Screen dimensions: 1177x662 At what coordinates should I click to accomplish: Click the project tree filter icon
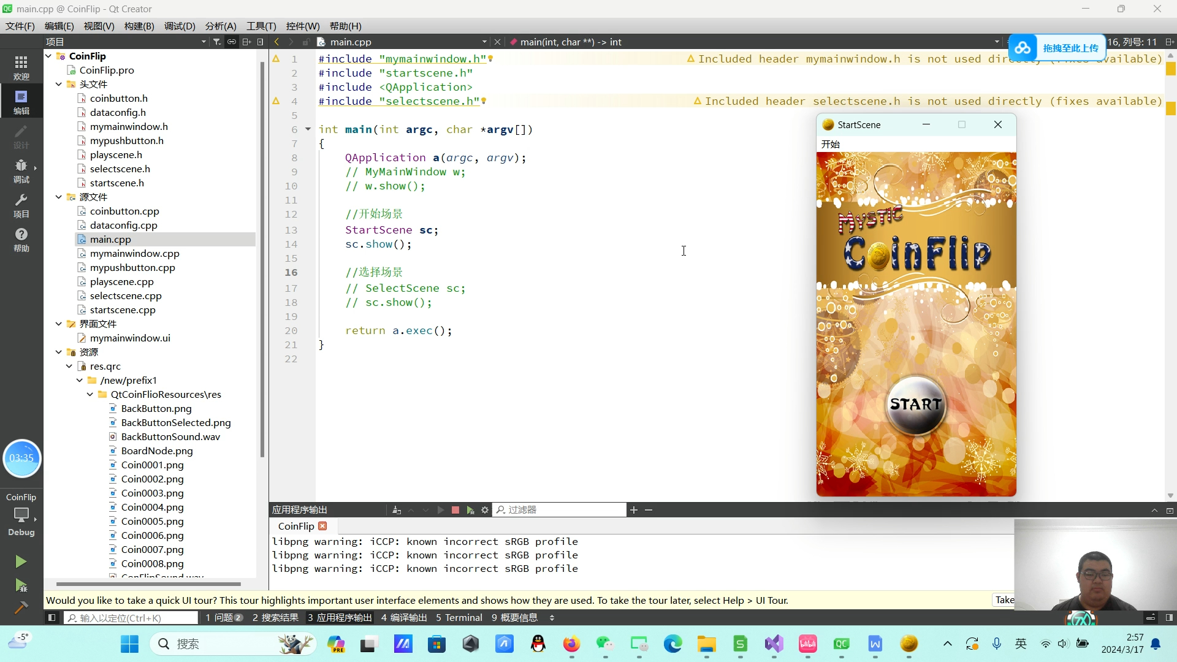(x=217, y=42)
